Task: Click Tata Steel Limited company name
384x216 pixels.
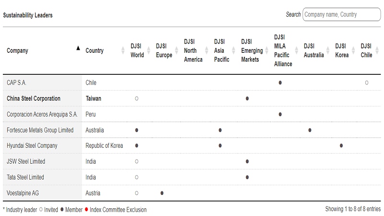Action: (x=25, y=177)
